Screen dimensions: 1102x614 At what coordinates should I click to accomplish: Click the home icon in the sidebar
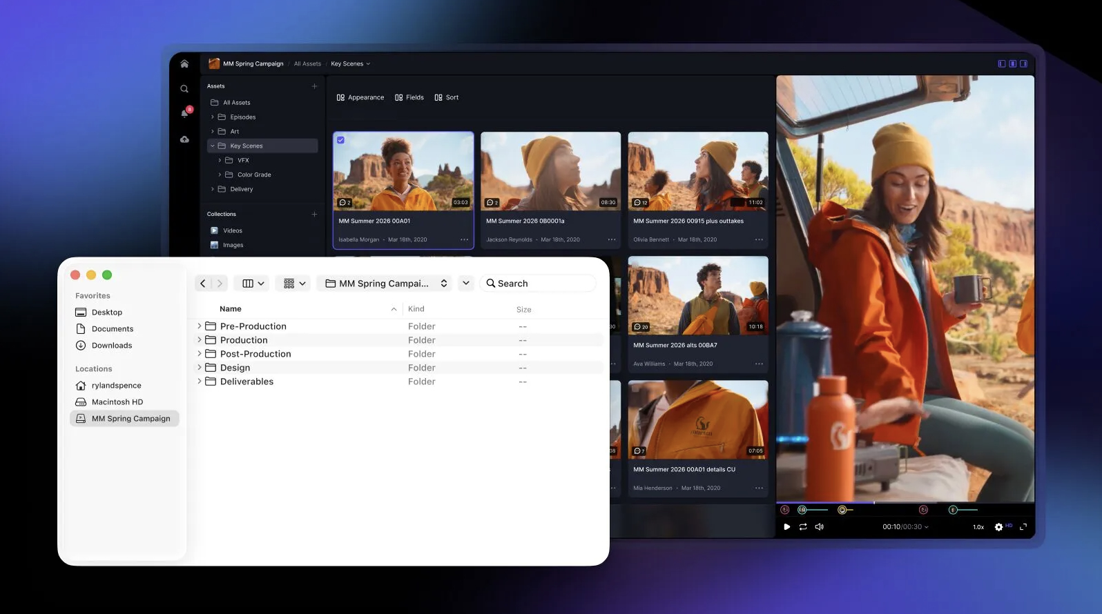click(x=184, y=64)
